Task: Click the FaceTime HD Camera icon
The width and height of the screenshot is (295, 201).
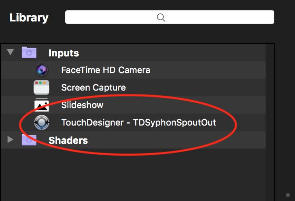Action: pyautogui.click(x=41, y=70)
